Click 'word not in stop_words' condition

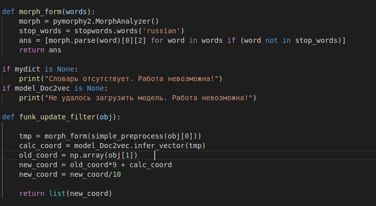click(x=291, y=40)
